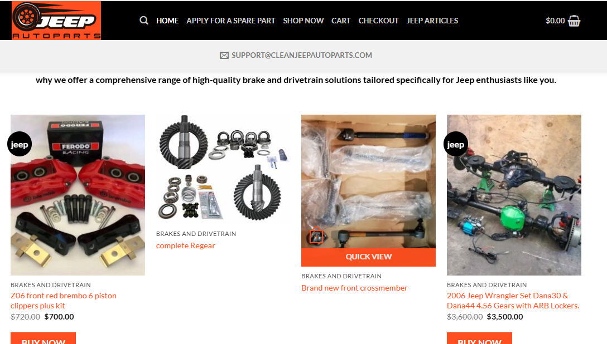Click QUICK VIEW on the crossmember product
Screen dimensions: 607x344
tap(369, 257)
